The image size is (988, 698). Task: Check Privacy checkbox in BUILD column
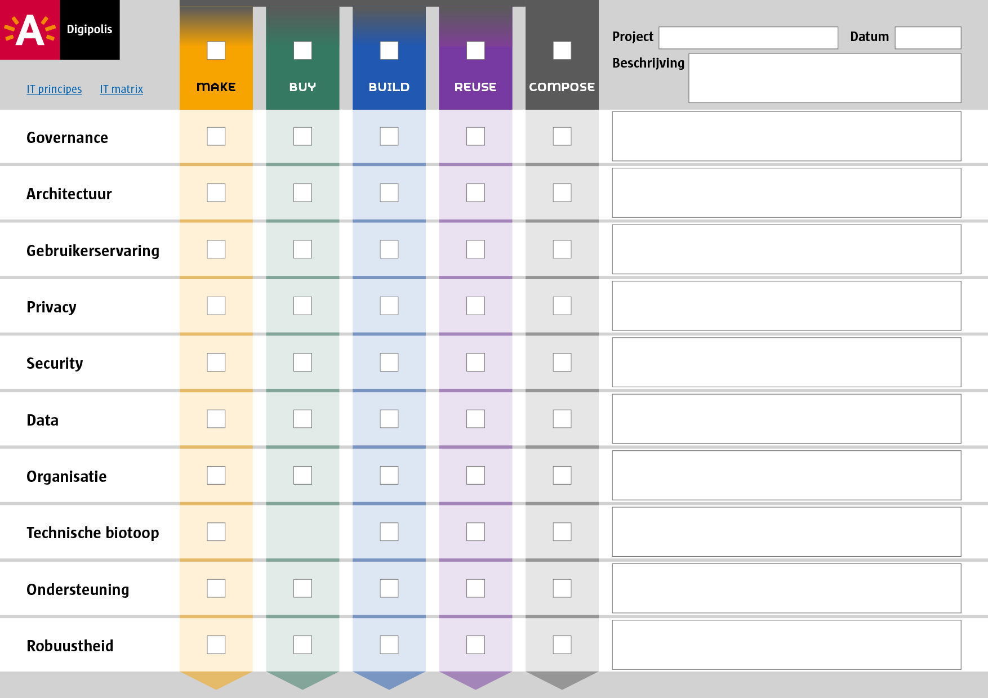pos(389,306)
